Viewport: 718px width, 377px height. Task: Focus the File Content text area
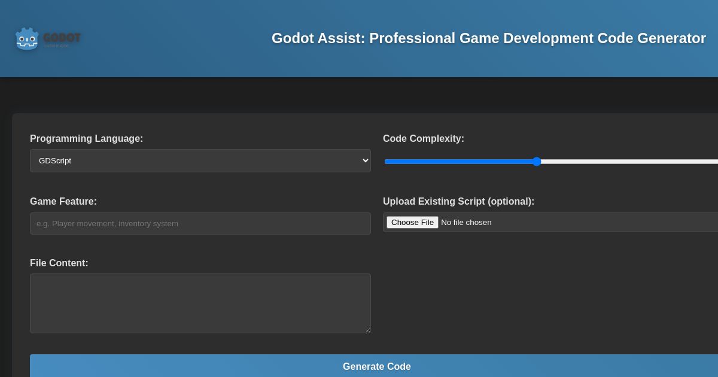(200, 303)
